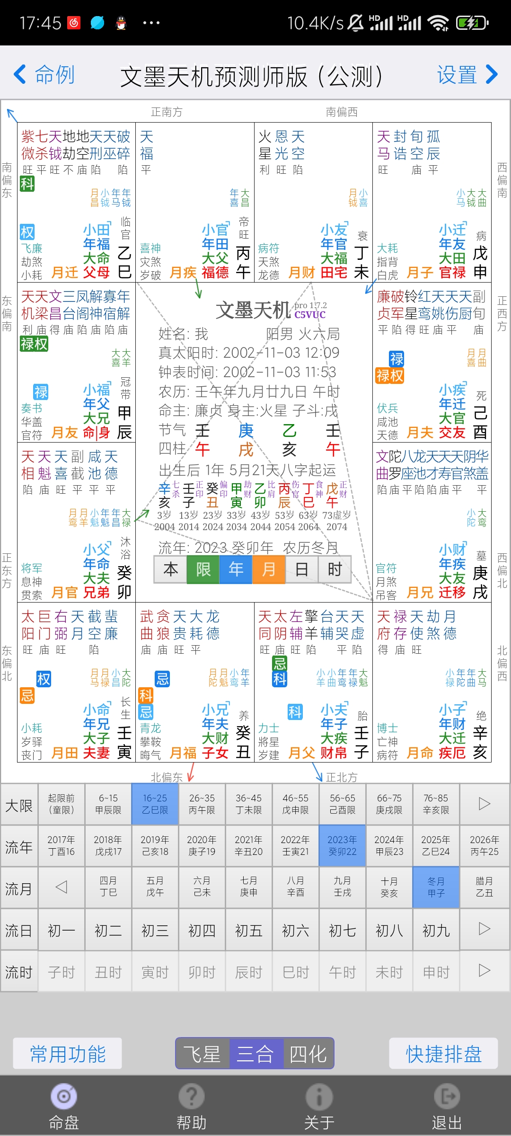Select 流月 冬月 甲子
Viewport: 511px width, 1136px height.
pyautogui.click(x=436, y=887)
